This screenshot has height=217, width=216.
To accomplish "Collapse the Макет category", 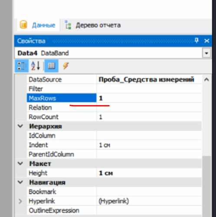I will (20, 164).
